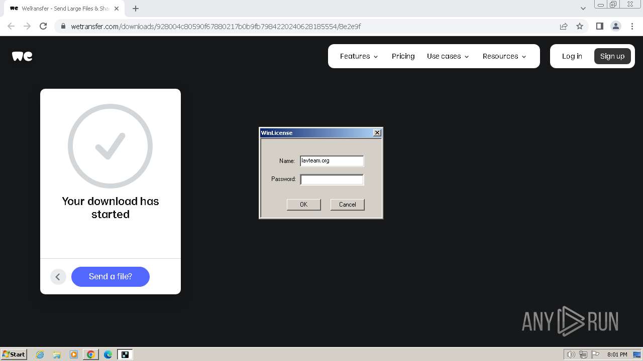Click the address bar URL
643x361 pixels.
[x=216, y=26]
